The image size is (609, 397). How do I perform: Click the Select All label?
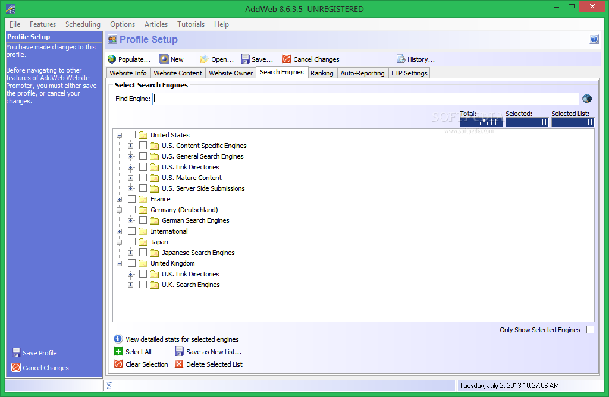click(138, 352)
